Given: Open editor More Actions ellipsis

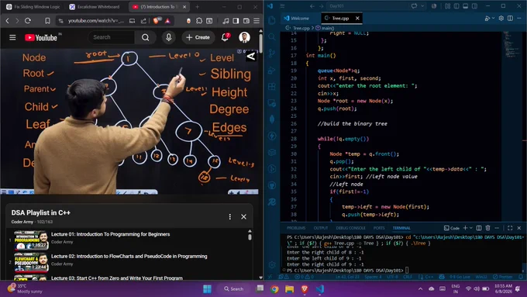Looking at the screenshot, I should click(x=519, y=18).
